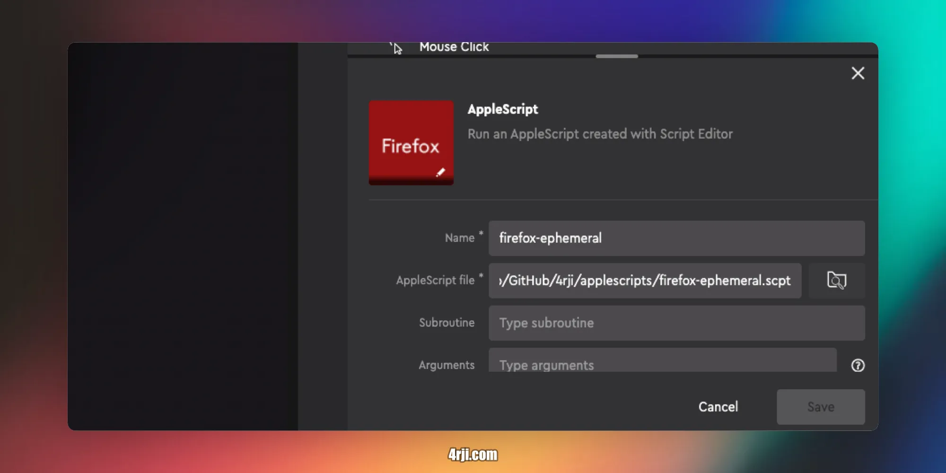Click the Type arguments input box
Viewport: 946px width, 473px height.
[662, 364]
